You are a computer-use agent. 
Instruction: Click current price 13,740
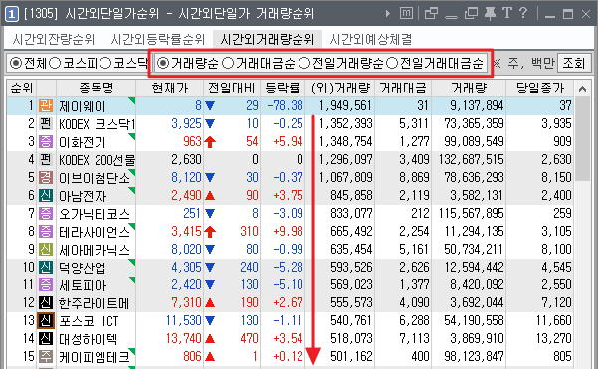coord(184,338)
